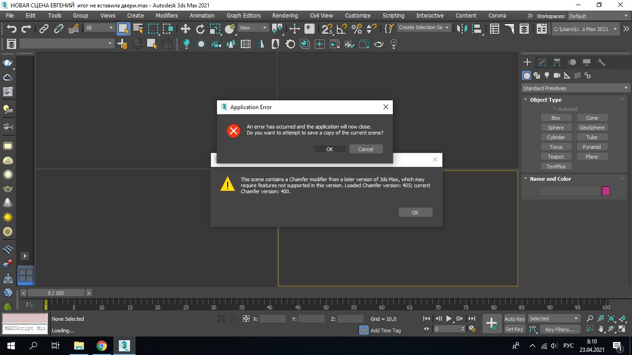Open the Rendering menu
This screenshot has width=632, height=355.
click(x=285, y=15)
